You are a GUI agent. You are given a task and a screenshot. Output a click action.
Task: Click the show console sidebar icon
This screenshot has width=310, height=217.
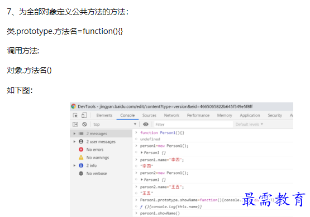click(75, 124)
